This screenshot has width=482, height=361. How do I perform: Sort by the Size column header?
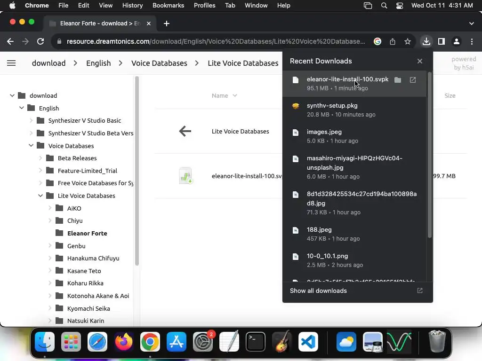tap(450, 95)
